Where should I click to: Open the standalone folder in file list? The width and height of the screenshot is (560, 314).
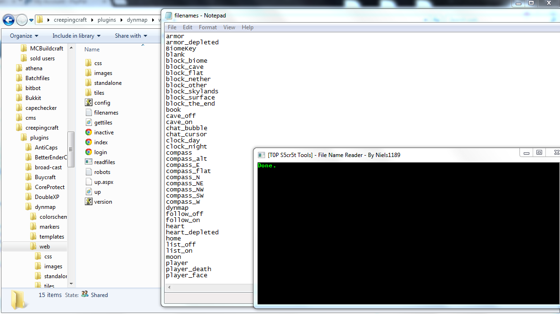[x=103, y=83]
